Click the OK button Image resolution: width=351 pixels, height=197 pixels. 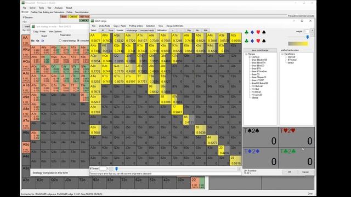click(290, 172)
